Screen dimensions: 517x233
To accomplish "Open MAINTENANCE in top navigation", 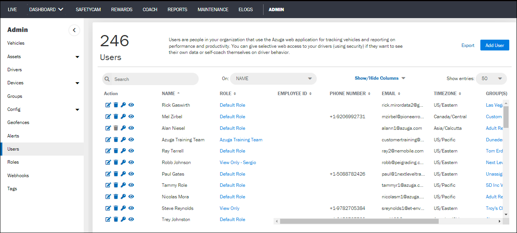I will click(x=213, y=10).
